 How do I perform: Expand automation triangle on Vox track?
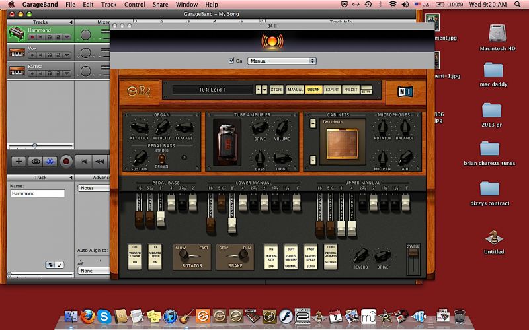coord(67,55)
